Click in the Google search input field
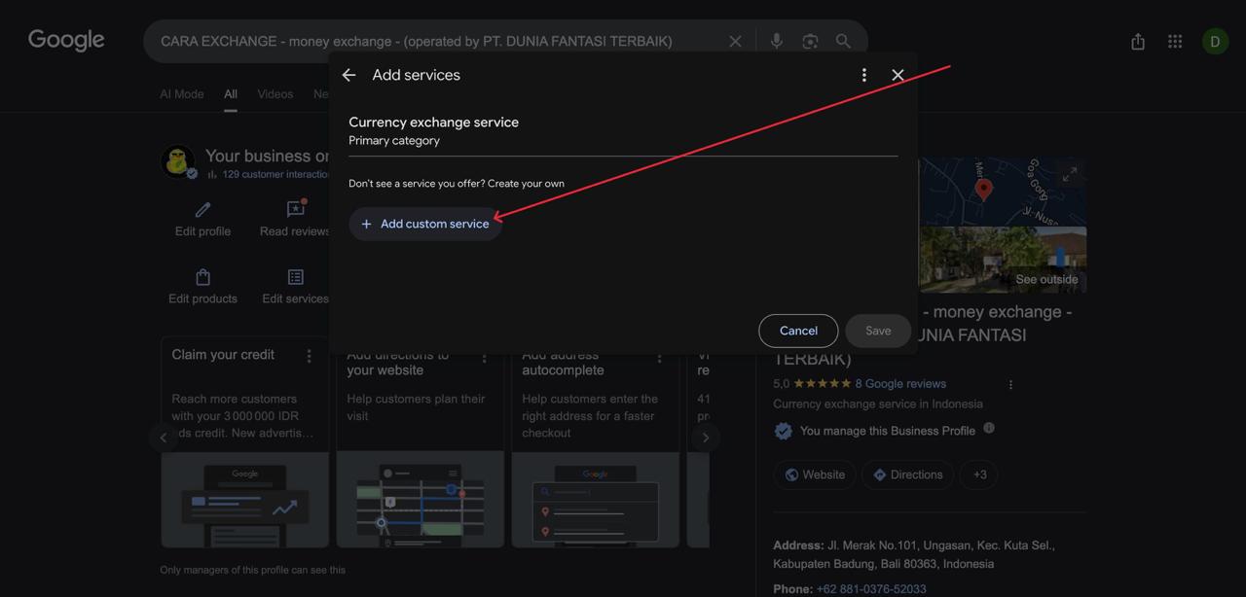The image size is (1246, 597). coord(438,41)
